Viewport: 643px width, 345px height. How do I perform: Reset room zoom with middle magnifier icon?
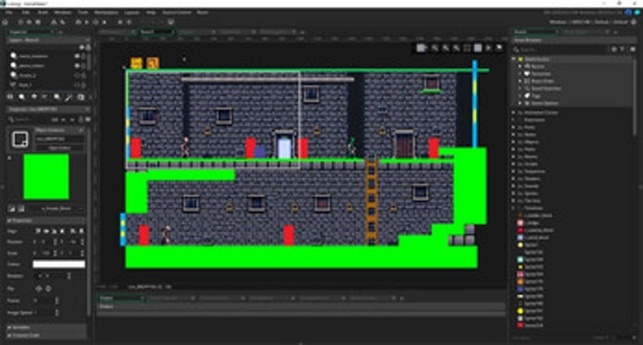pos(445,48)
